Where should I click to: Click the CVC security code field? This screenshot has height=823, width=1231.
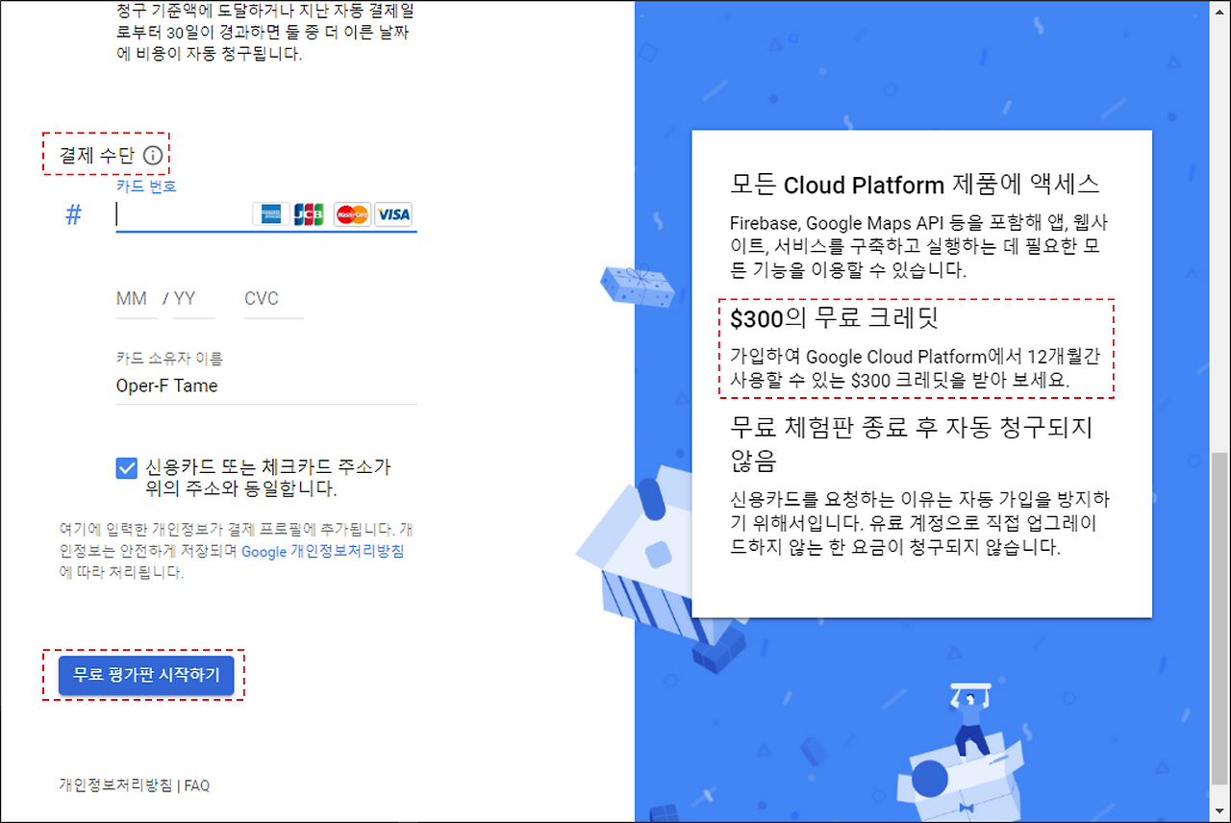coord(273,299)
